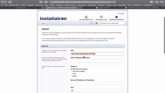Screen dimensions: 165x93
Task: Toggle the Safari sidebar button
Action: pos(10,2)
